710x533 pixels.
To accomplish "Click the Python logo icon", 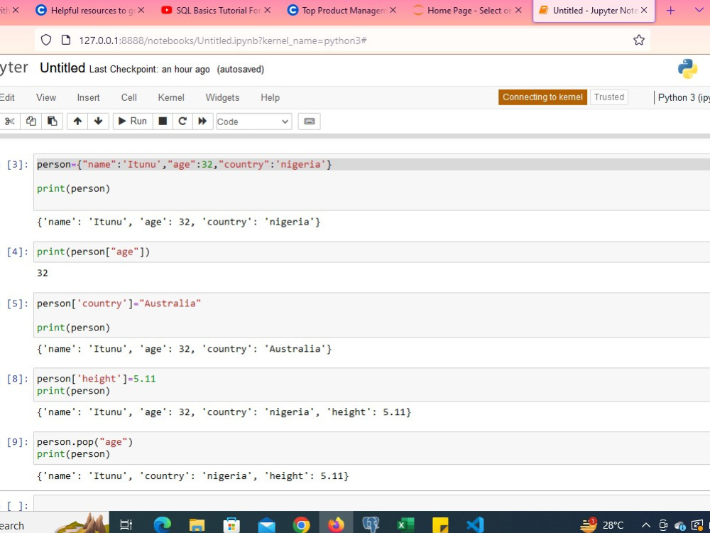I will tap(687, 69).
